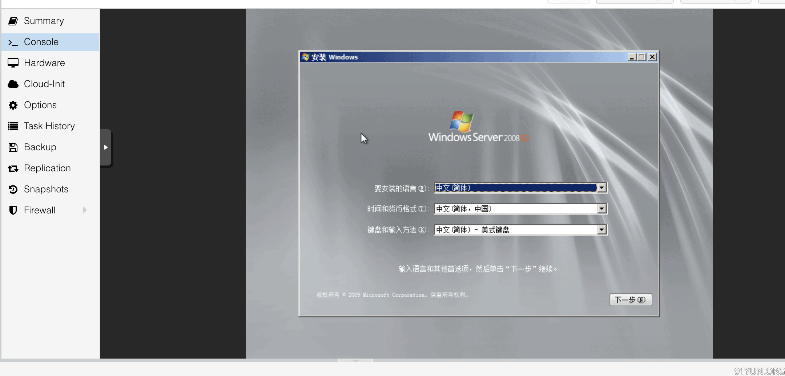This screenshot has height=376, width=785.
Task: Open the Firewall section
Action: coord(50,211)
